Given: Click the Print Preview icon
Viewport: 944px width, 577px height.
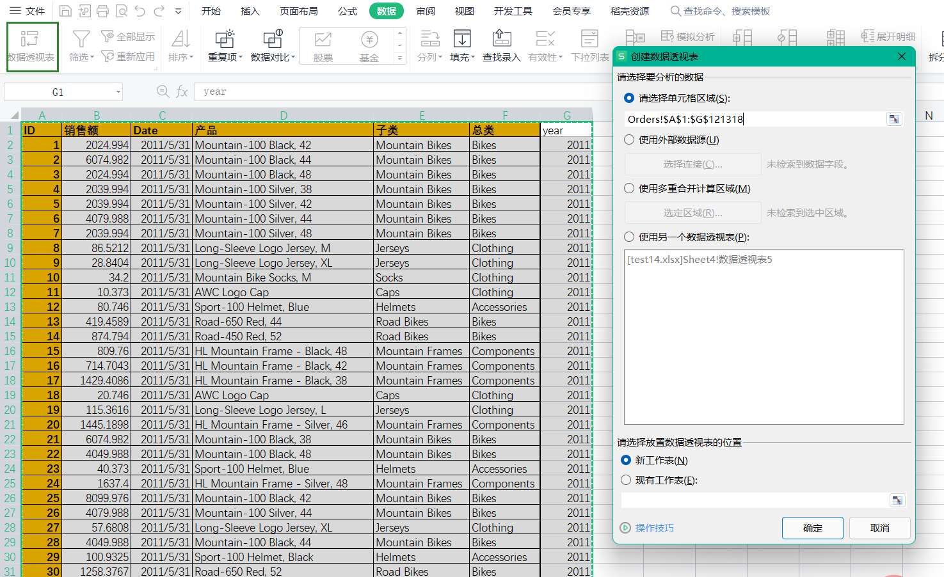Looking at the screenshot, I should click(x=122, y=11).
